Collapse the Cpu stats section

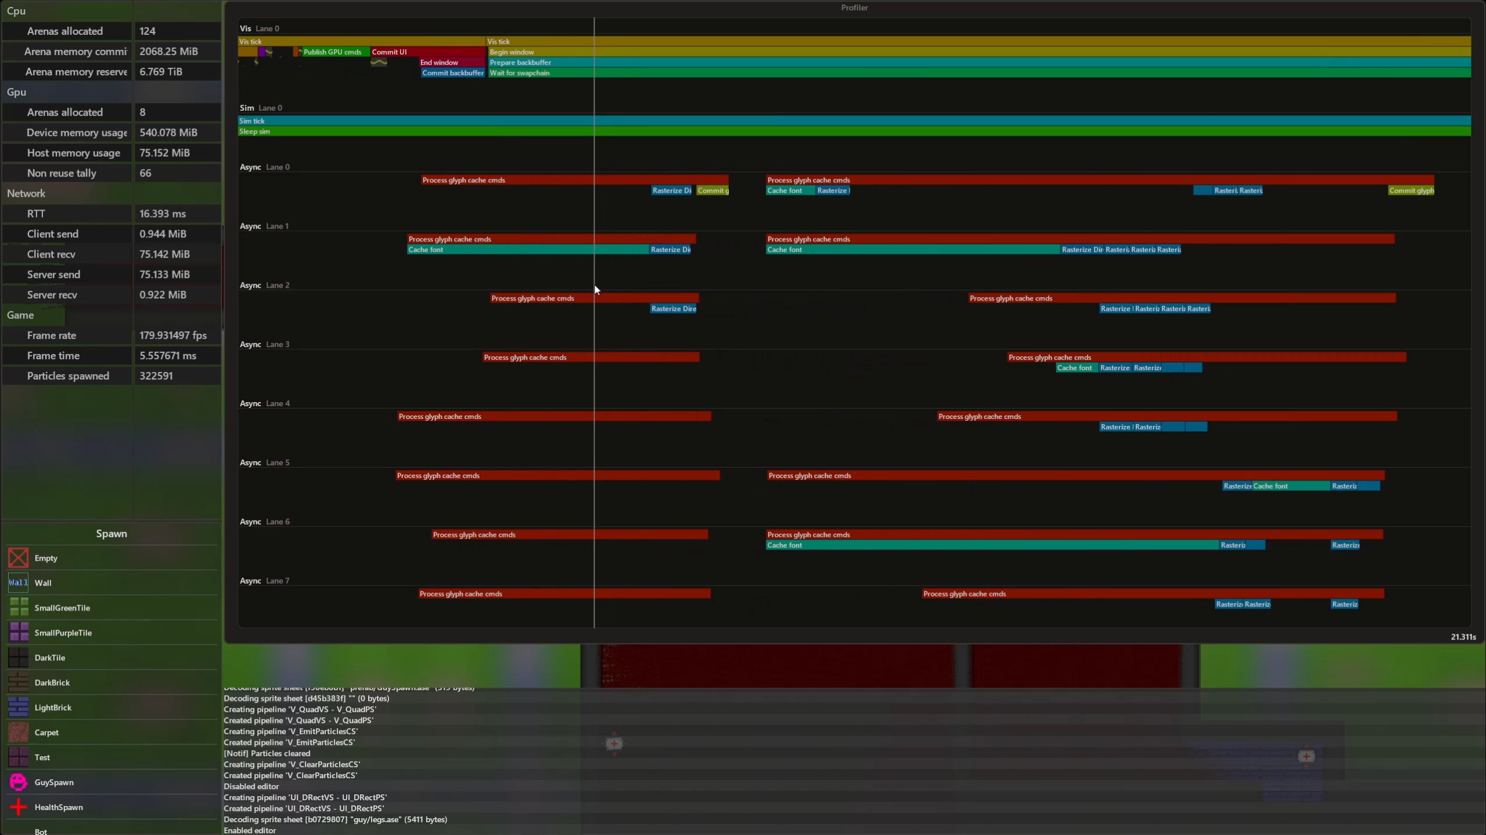(16, 11)
